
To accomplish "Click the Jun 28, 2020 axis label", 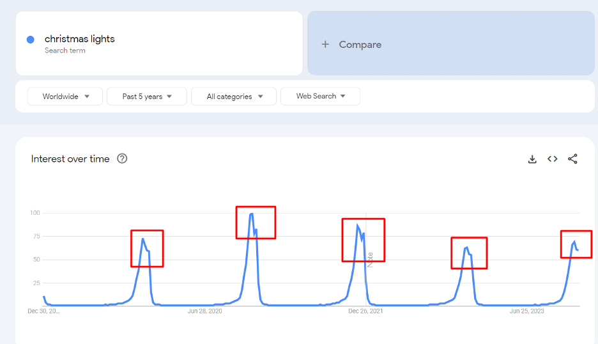I will pyautogui.click(x=204, y=311).
